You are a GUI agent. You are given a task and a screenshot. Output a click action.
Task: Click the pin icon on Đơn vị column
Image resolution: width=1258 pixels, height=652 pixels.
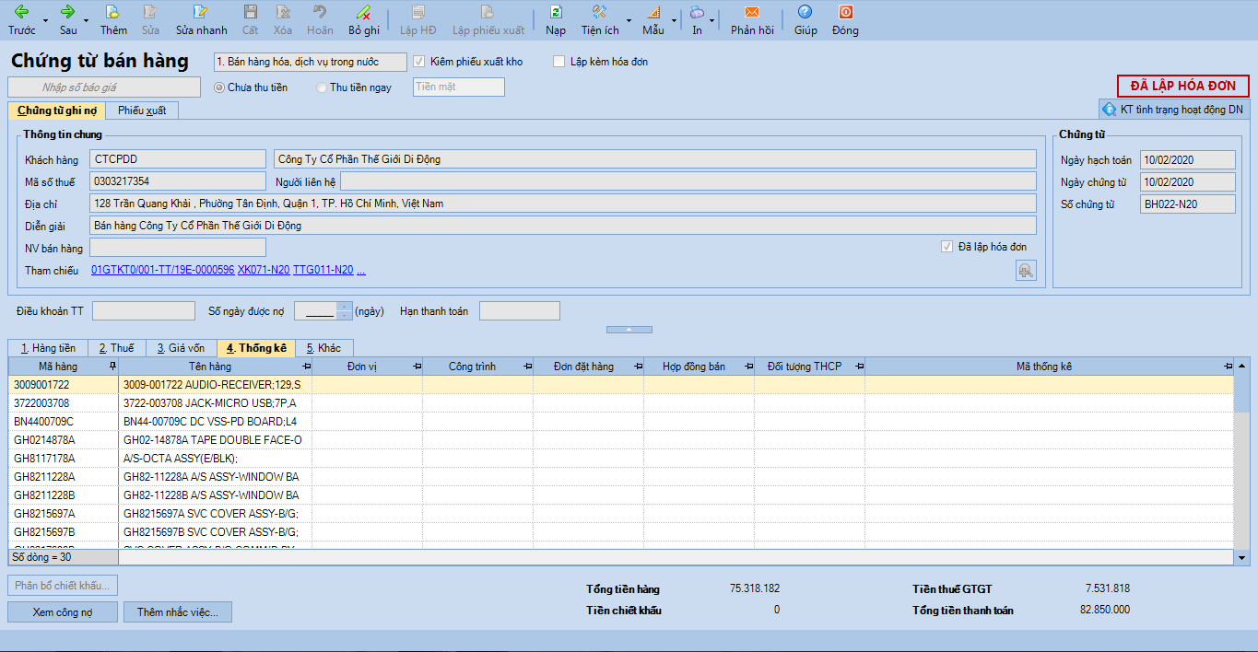tap(417, 367)
